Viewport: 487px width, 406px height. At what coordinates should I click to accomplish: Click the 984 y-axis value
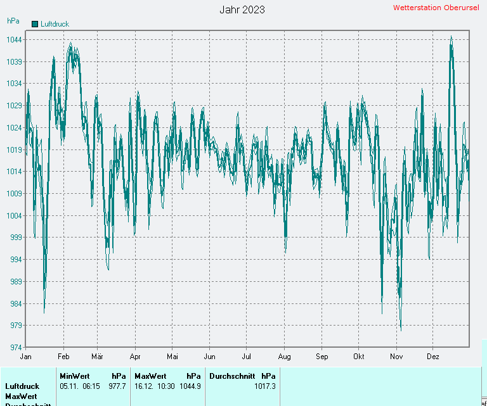pyautogui.click(x=16, y=303)
